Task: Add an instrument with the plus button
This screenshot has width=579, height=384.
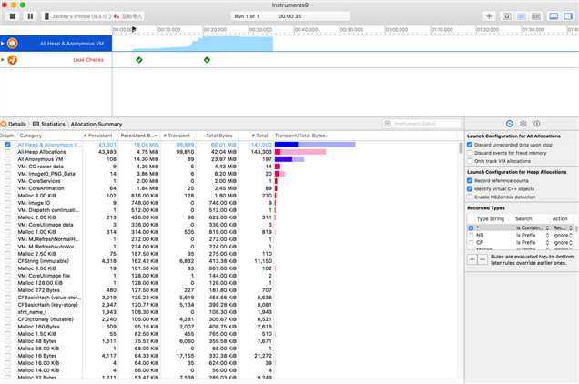Action: pos(489,16)
